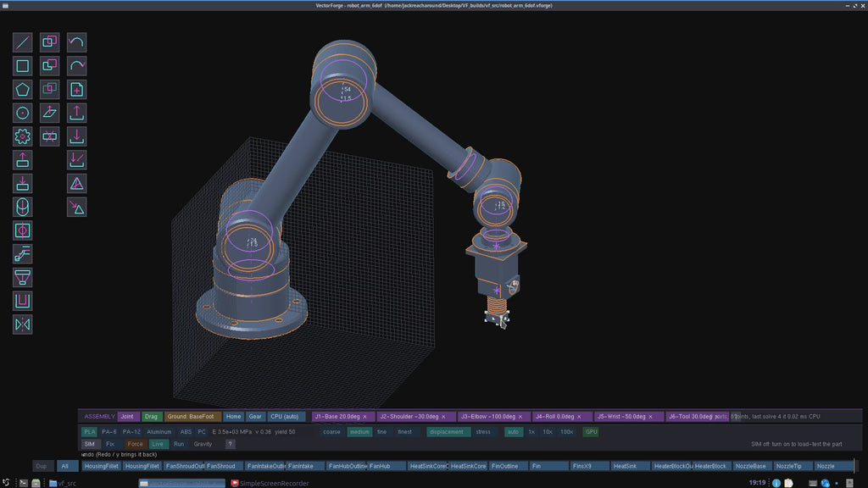The image size is (868, 488).
Task: Toggle Gravity in simulation row
Action: (x=203, y=444)
